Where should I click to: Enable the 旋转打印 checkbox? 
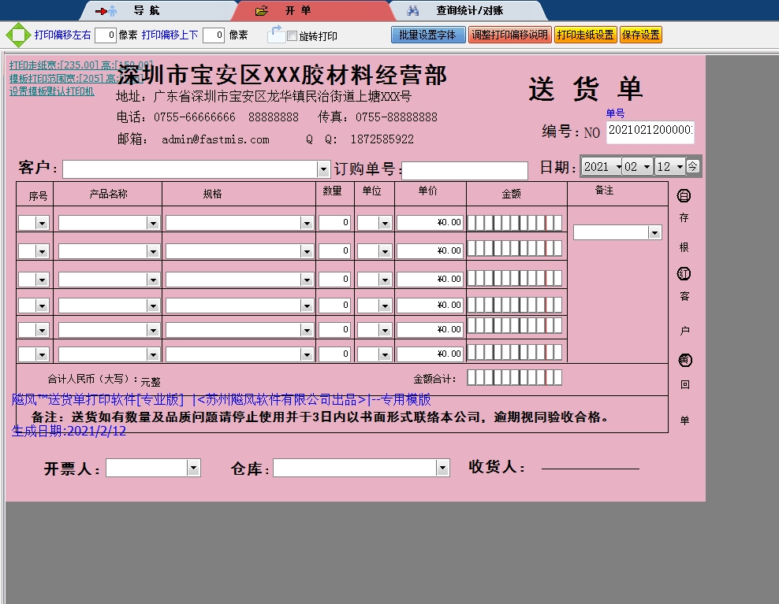293,36
